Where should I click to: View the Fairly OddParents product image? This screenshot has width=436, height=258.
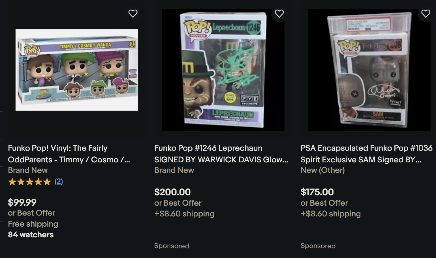point(76,70)
